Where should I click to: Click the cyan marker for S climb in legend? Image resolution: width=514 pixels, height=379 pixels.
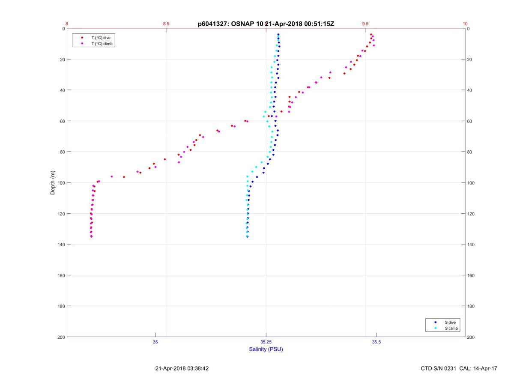(x=436, y=328)
